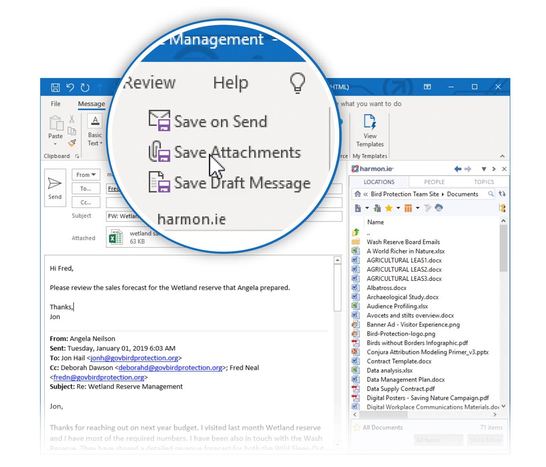Open the ribbon display options icon in title bar
The image size is (546, 467).
[x=427, y=87]
